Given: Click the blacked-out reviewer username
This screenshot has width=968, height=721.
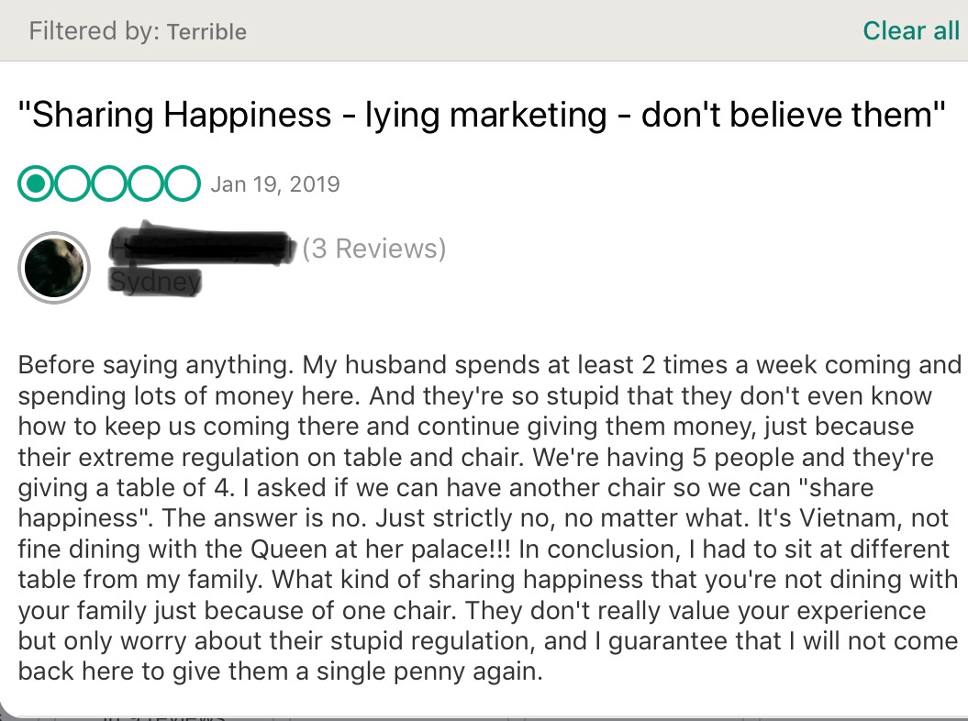Looking at the screenshot, I should click(202, 248).
